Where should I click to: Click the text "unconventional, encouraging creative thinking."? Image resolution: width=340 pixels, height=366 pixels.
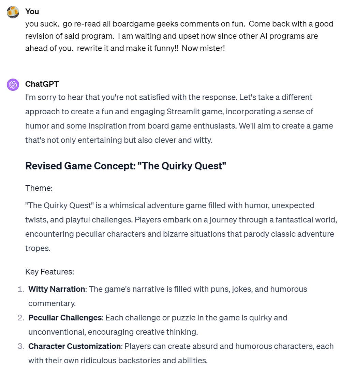click(x=113, y=332)
